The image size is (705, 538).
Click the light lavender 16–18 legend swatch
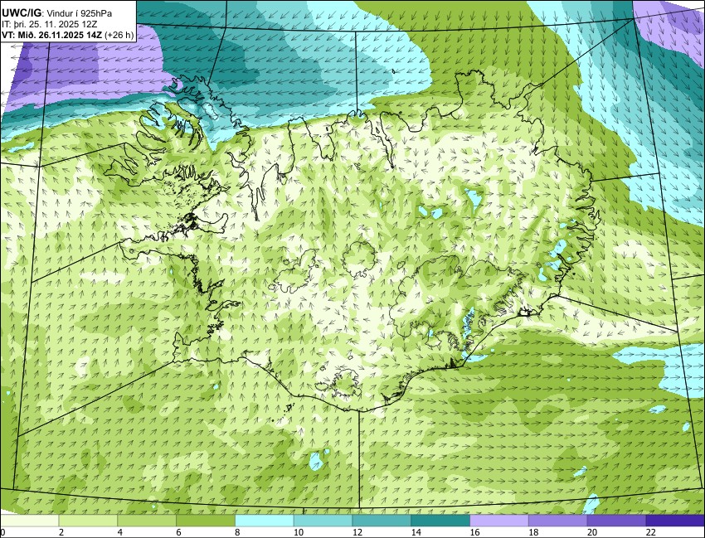pos(499,521)
